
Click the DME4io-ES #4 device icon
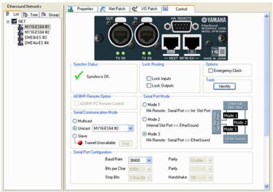[x=21, y=43]
